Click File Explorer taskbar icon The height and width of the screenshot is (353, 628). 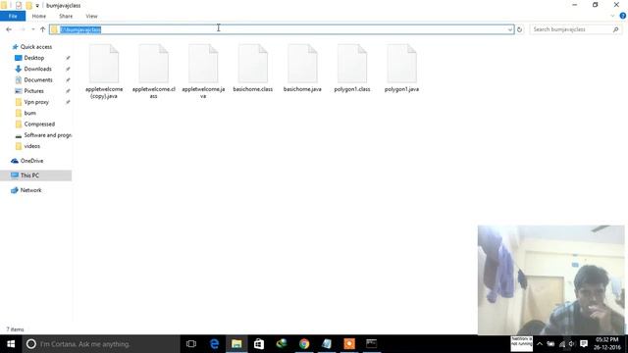coord(236,344)
